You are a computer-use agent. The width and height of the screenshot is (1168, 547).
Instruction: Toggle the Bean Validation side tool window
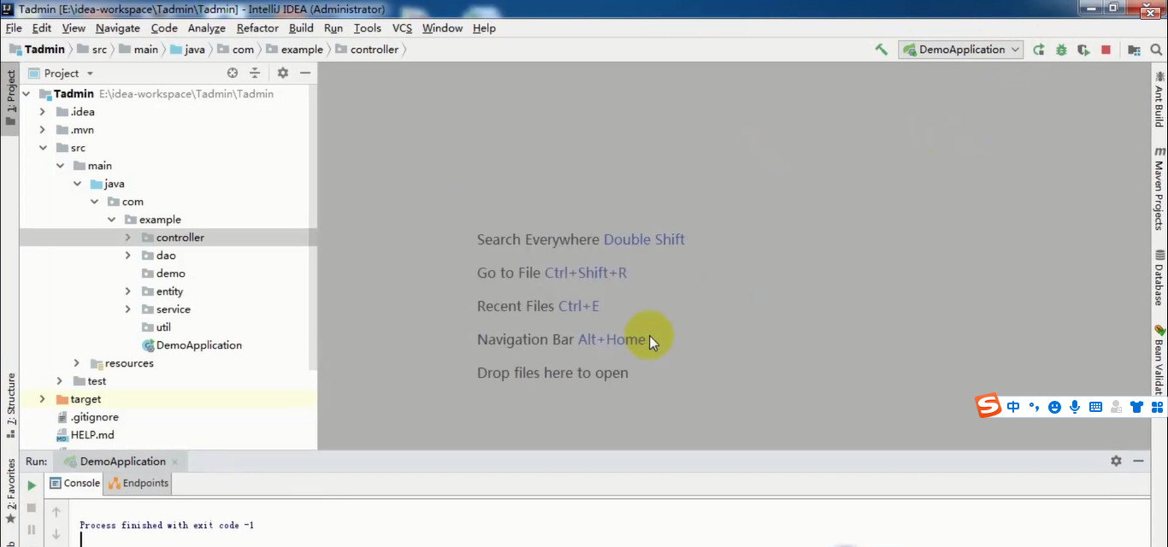point(1159,359)
